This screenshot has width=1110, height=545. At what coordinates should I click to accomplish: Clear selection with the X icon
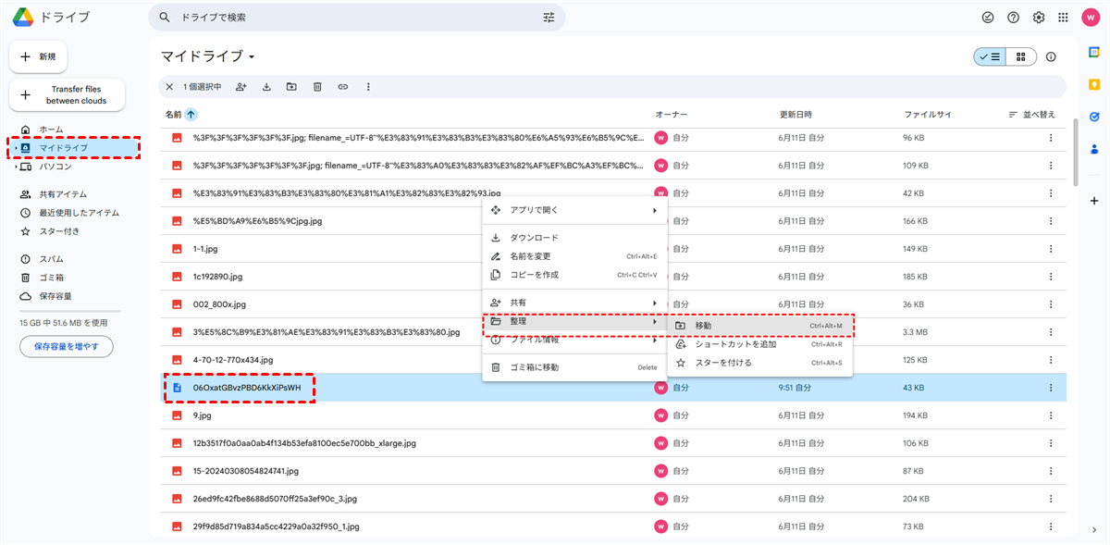[x=169, y=87]
